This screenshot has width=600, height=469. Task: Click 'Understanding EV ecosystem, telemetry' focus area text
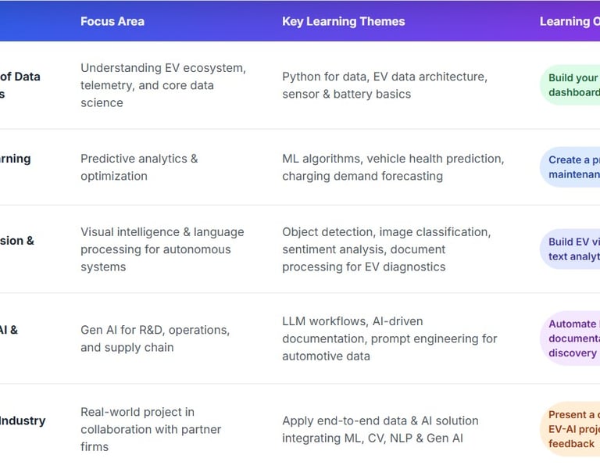(x=163, y=85)
